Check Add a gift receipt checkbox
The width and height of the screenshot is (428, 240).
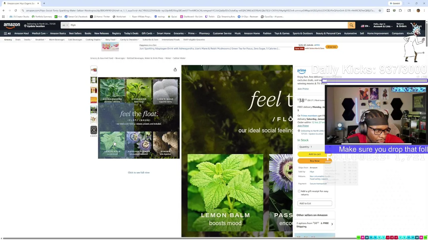299,191
